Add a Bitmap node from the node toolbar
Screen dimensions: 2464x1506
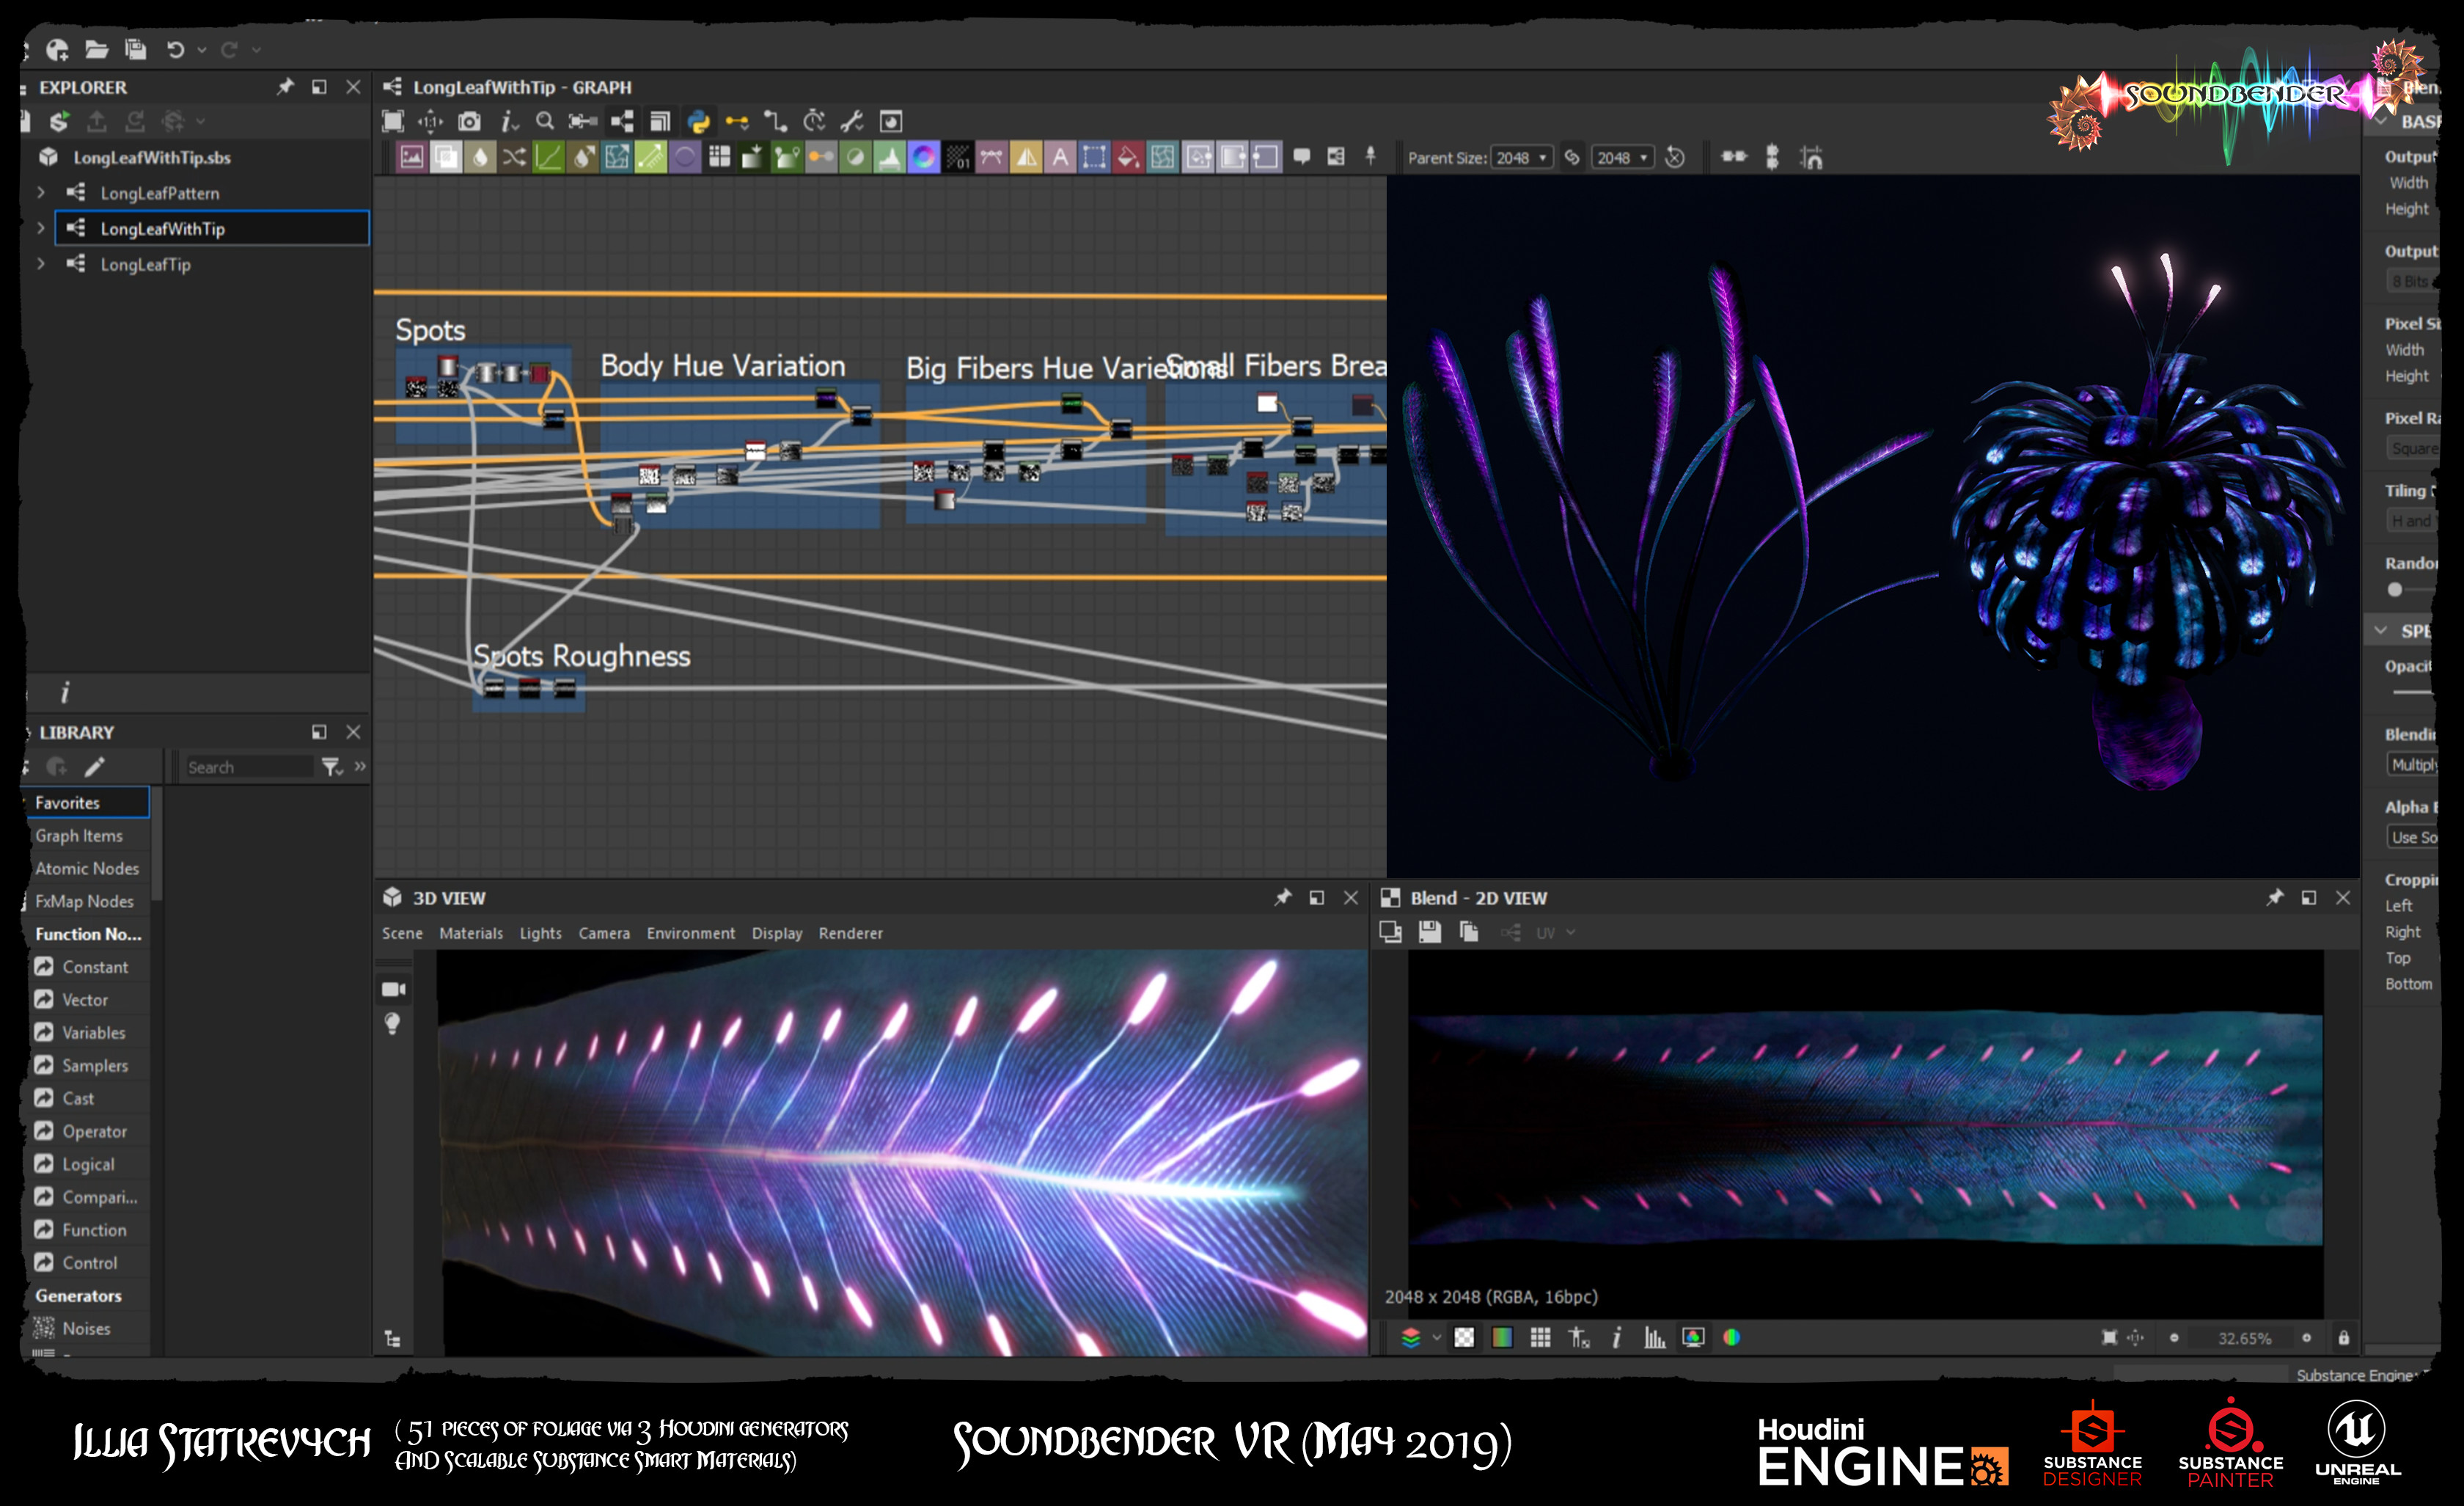[412, 157]
